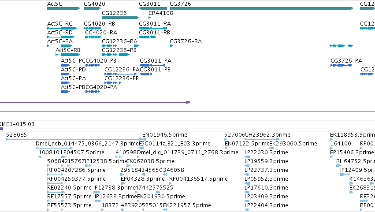The image size is (375, 212).
Task: Click EST label '100810'
Action: 49,152
